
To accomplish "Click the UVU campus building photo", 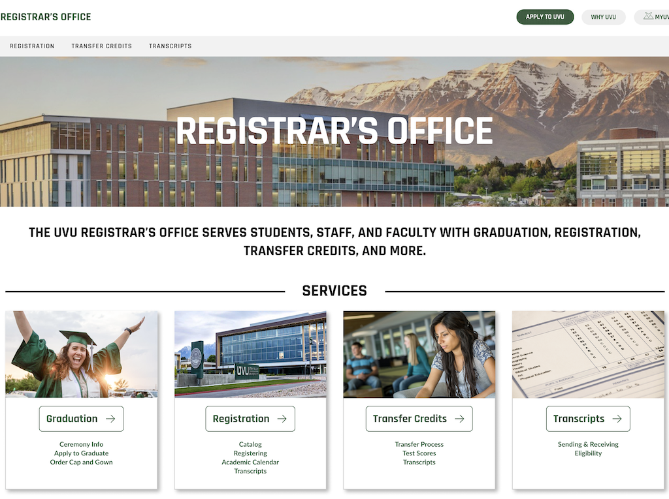I will tap(250, 355).
